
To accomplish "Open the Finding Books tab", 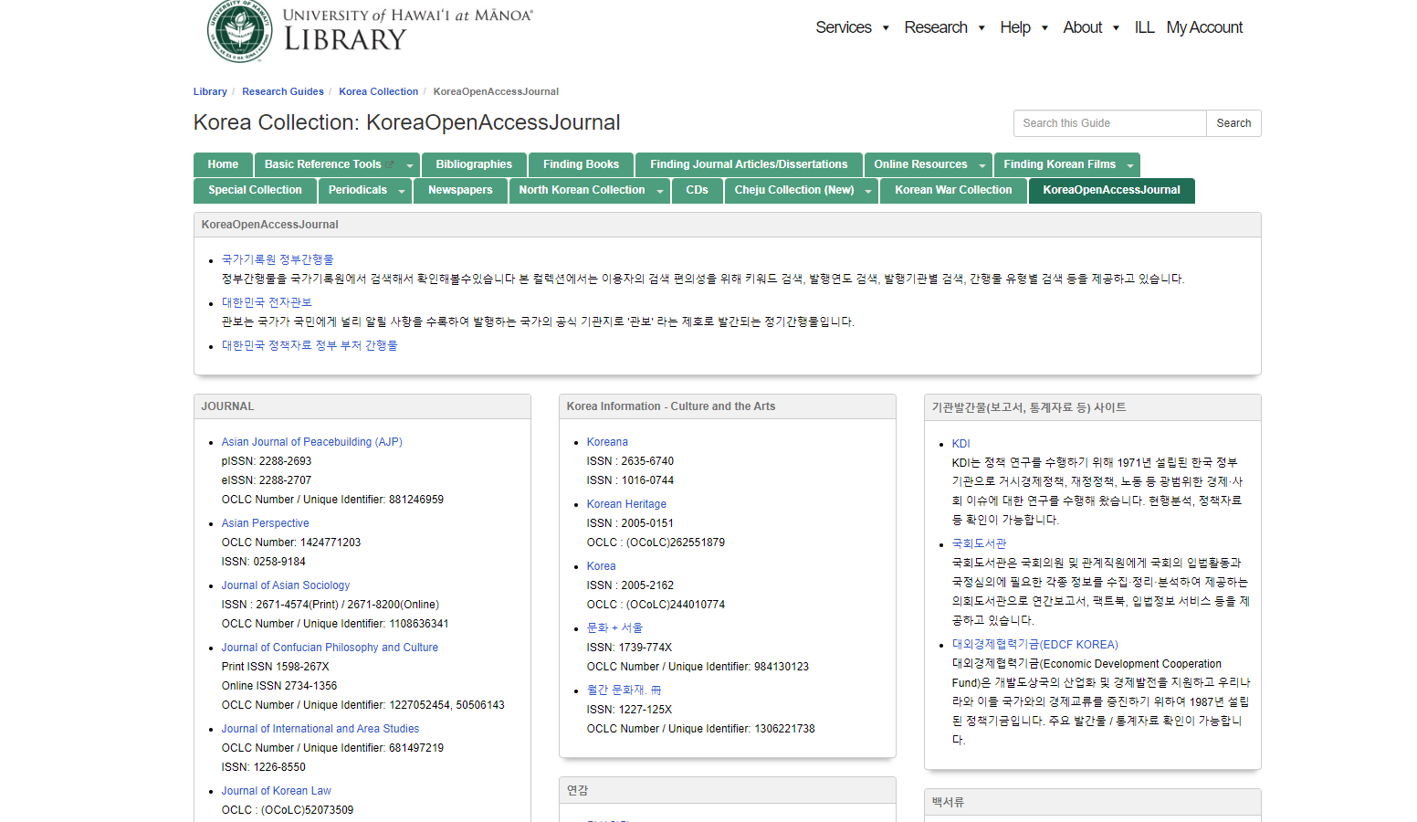I will (x=581, y=164).
